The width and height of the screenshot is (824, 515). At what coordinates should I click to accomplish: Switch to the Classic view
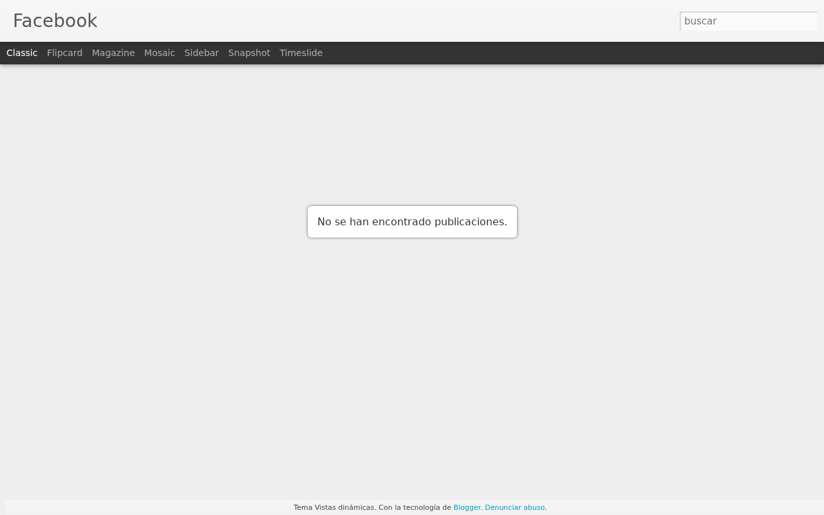(x=22, y=53)
